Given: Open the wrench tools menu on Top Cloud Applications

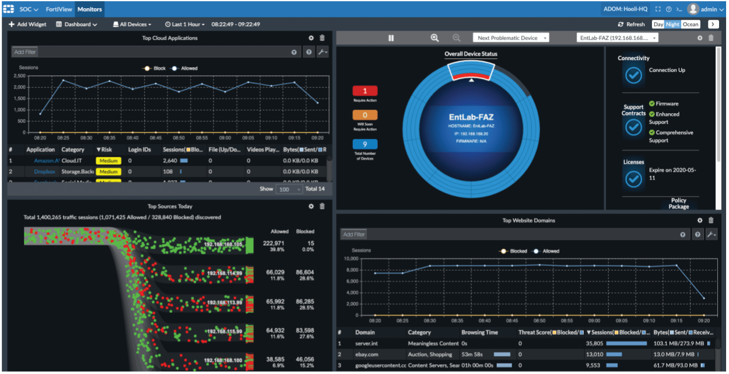Looking at the screenshot, I should [x=323, y=51].
